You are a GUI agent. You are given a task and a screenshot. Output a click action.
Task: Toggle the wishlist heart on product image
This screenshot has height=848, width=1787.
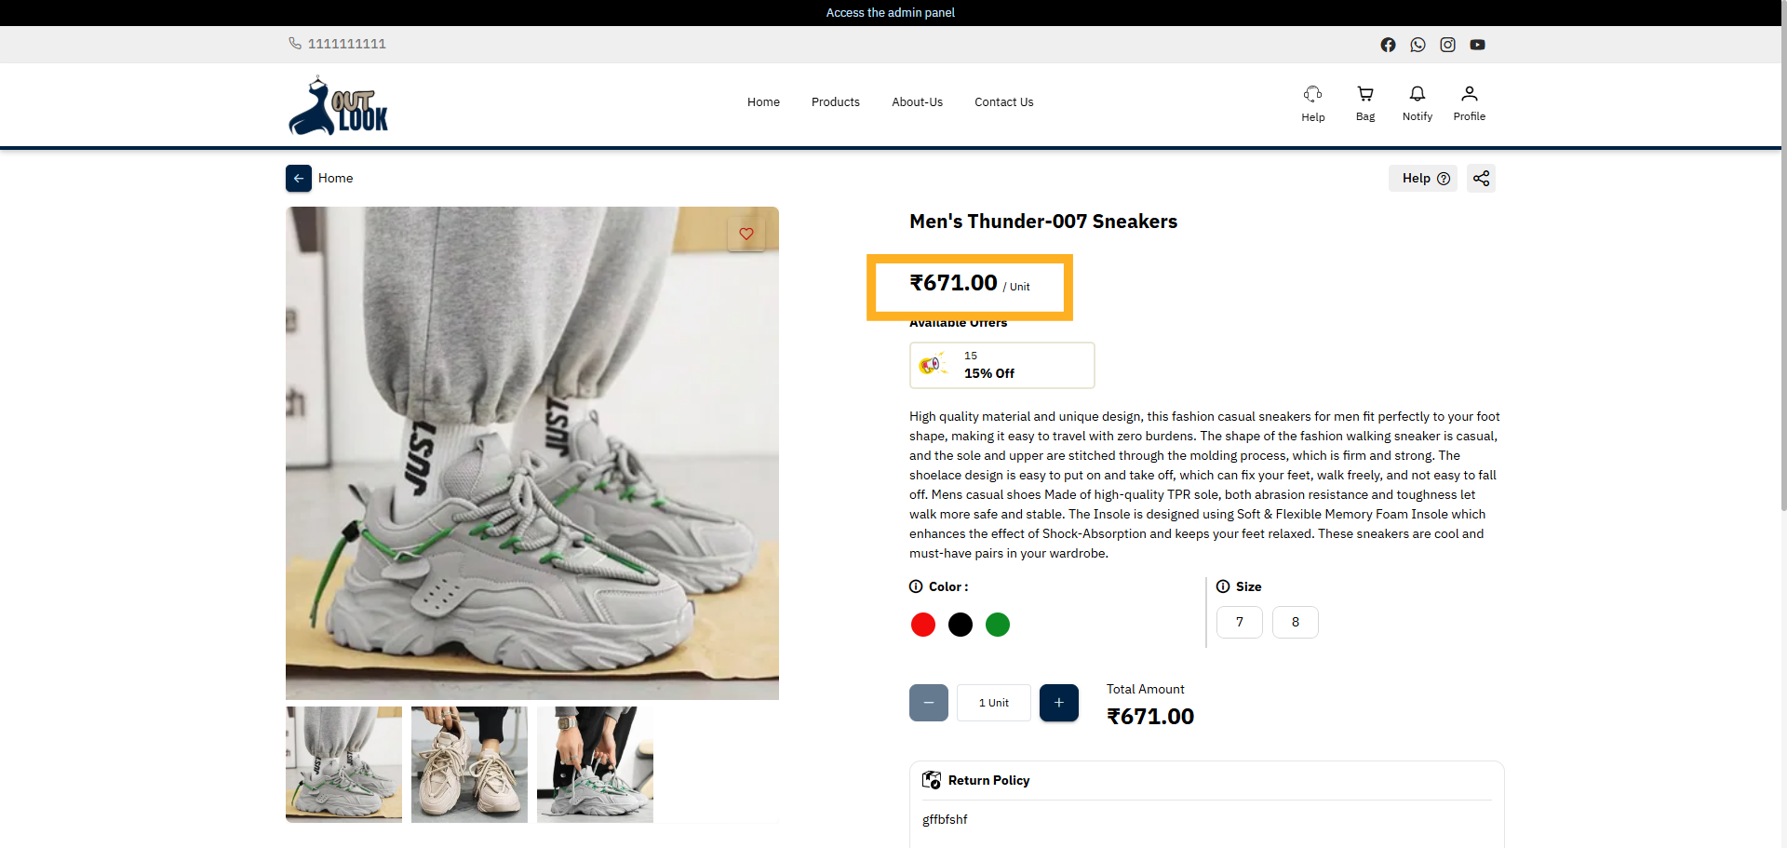pyautogui.click(x=746, y=234)
